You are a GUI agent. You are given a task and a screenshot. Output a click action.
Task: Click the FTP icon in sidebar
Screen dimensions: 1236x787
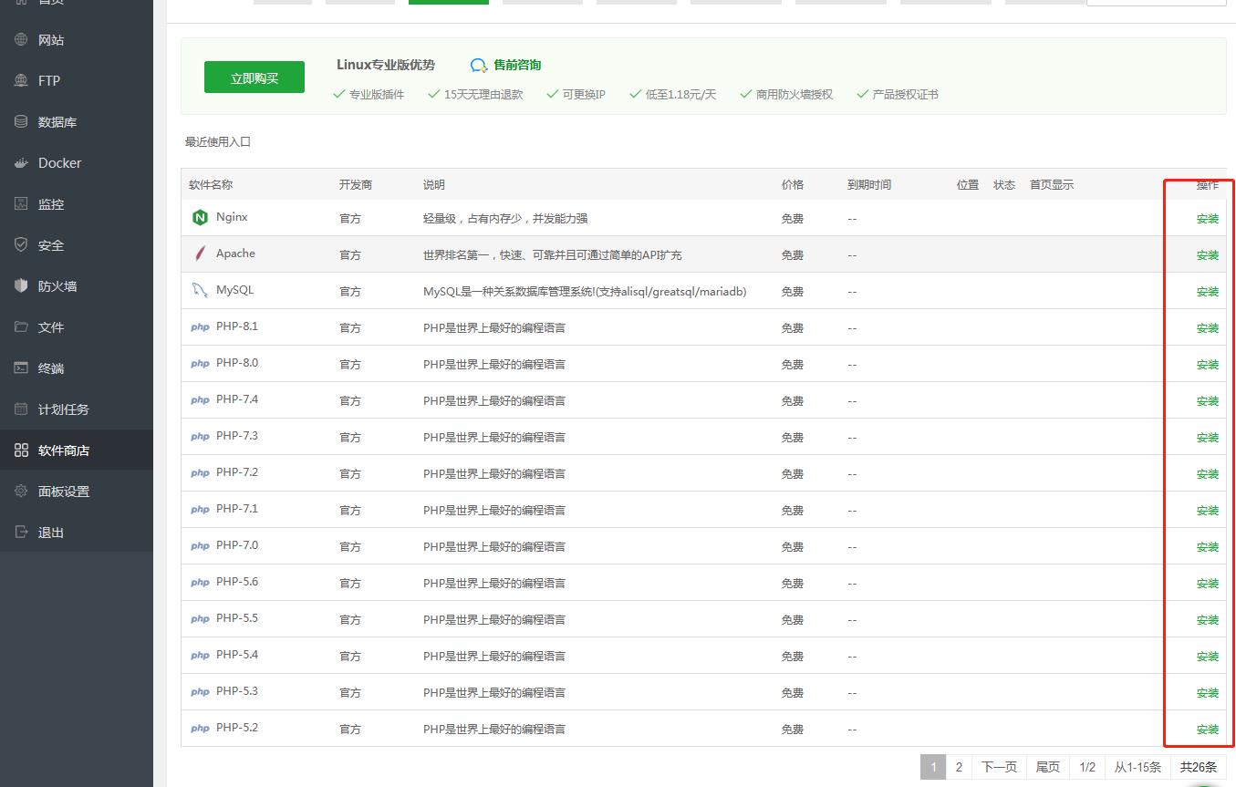pos(21,81)
